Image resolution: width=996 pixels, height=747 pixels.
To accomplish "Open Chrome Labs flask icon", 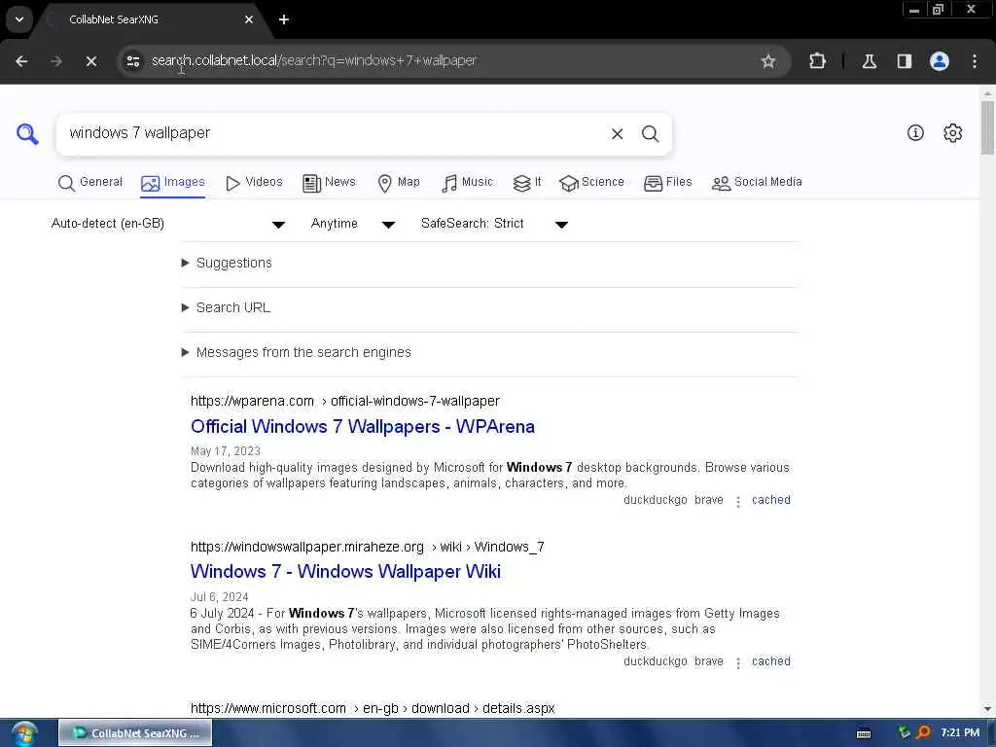I will (869, 61).
